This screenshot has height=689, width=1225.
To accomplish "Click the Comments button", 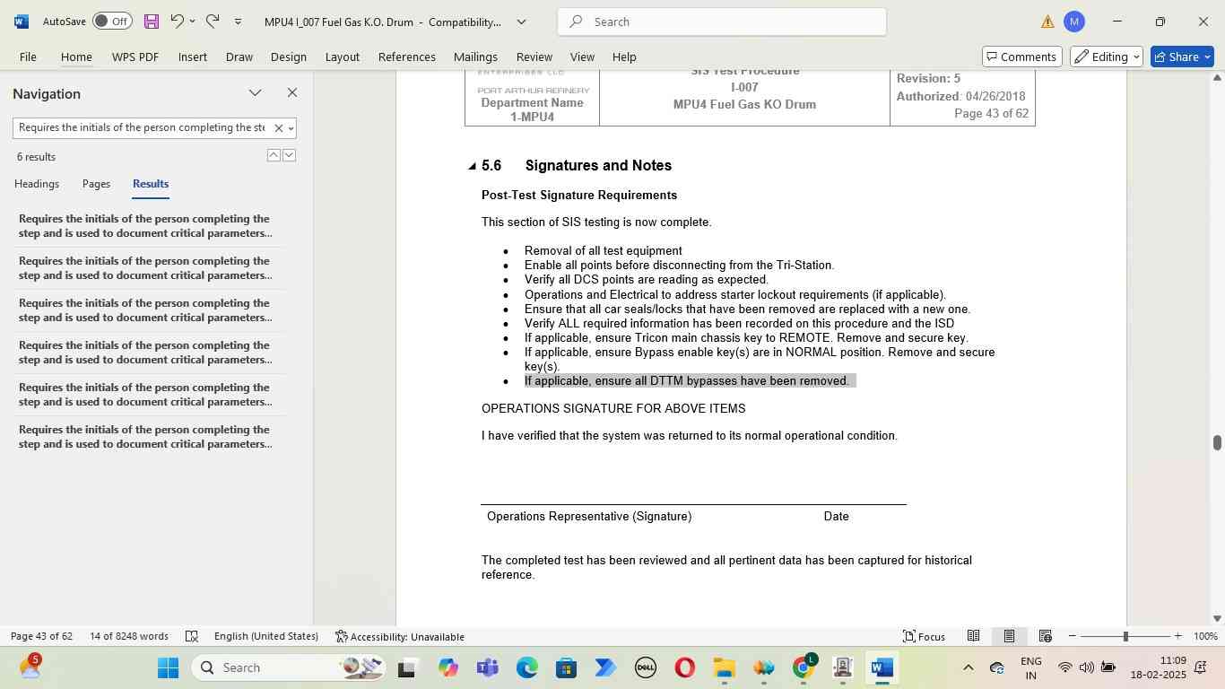I will tap(1022, 57).
